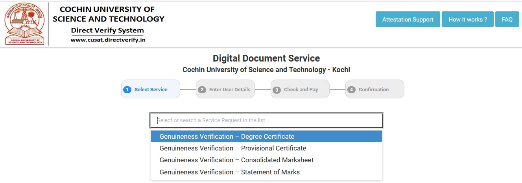Screen dimensions: 522x183
Task: Open the Confirmation step
Action: pos(373,89)
